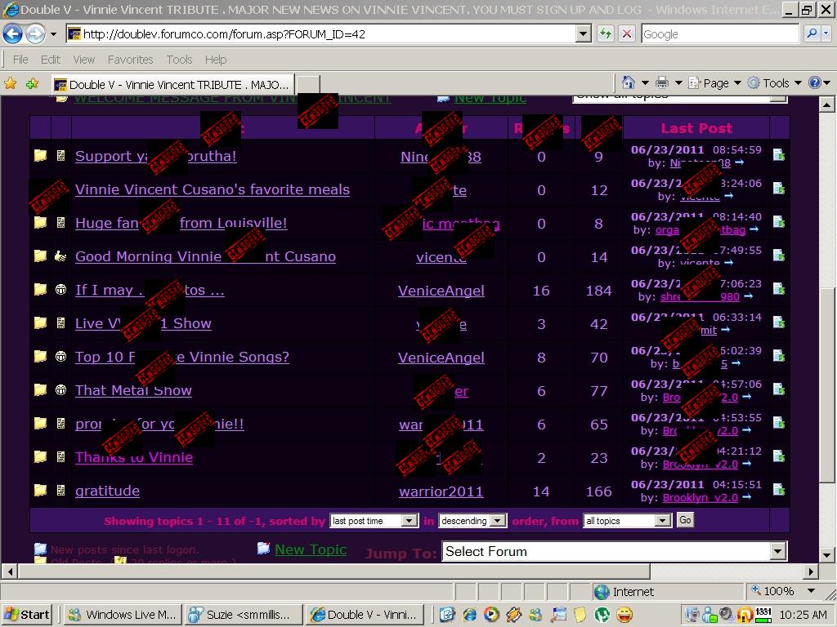Screen dimensions: 837x627
Task: Open author VeniceAngel on Top 10 row
Action: [441, 358]
